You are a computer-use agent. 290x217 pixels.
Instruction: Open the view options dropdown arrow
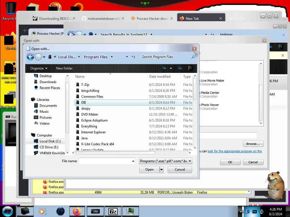171,68
